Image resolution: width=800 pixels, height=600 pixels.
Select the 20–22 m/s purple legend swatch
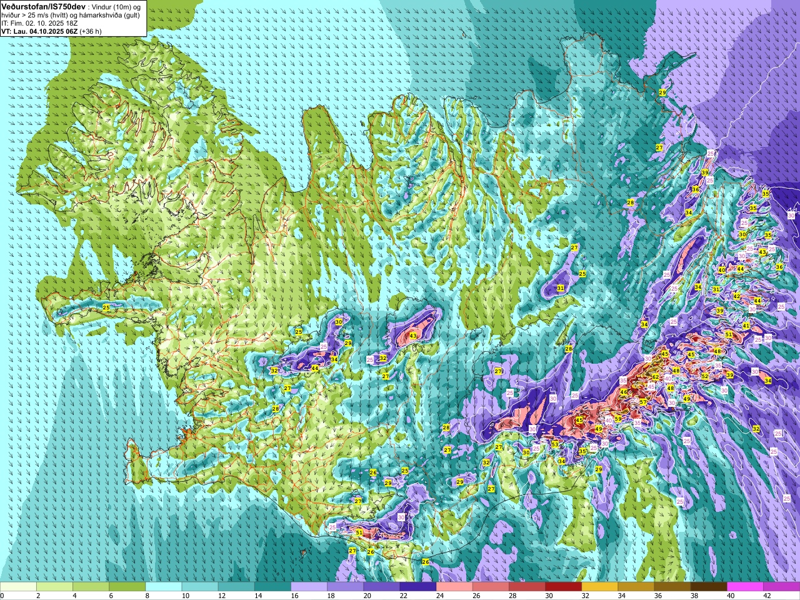pyautogui.click(x=381, y=586)
